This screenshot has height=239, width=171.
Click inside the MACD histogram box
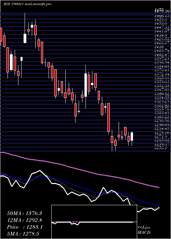point(94,222)
